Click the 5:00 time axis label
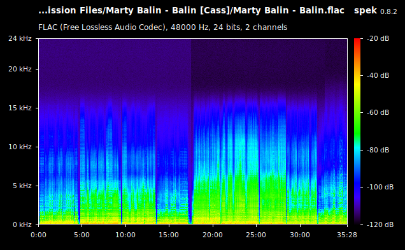405x250 pixels. 82,235
